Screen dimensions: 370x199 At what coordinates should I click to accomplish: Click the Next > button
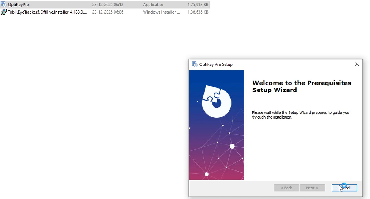(312, 188)
